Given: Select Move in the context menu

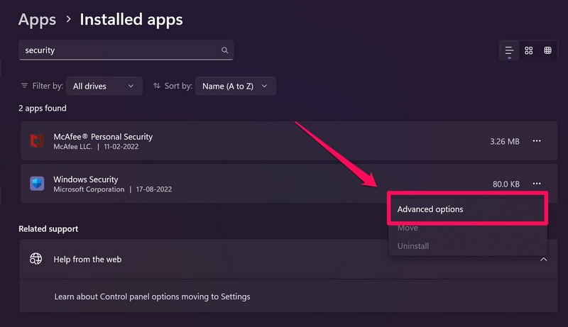Looking at the screenshot, I should [x=408, y=228].
